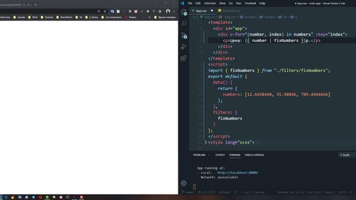Open the Canada bookmark folder

[19, 17]
